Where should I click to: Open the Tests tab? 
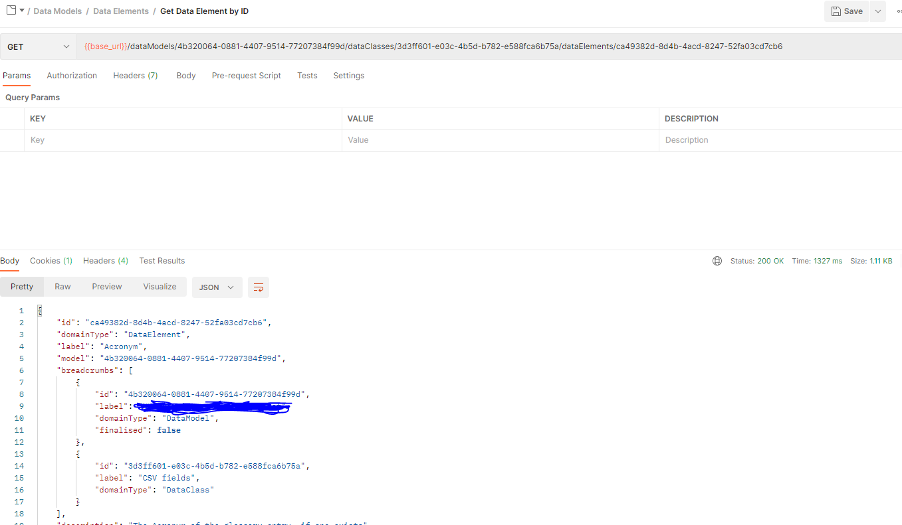coord(307,75)
